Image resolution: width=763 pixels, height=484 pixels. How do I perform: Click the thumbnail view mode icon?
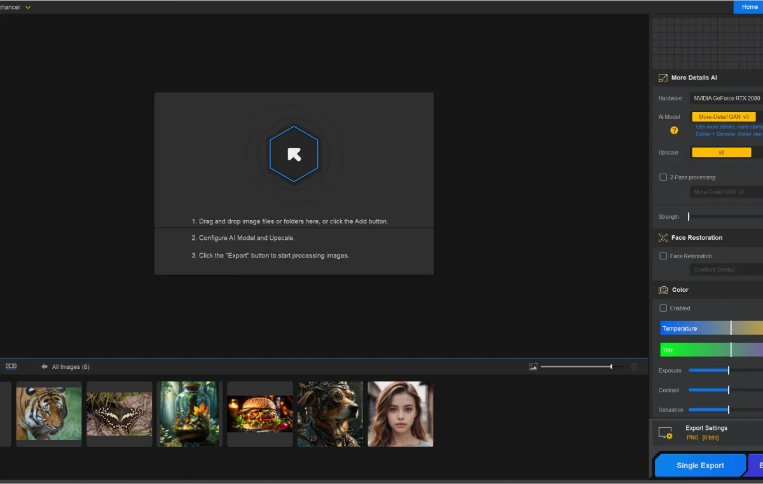pos(11,366)
